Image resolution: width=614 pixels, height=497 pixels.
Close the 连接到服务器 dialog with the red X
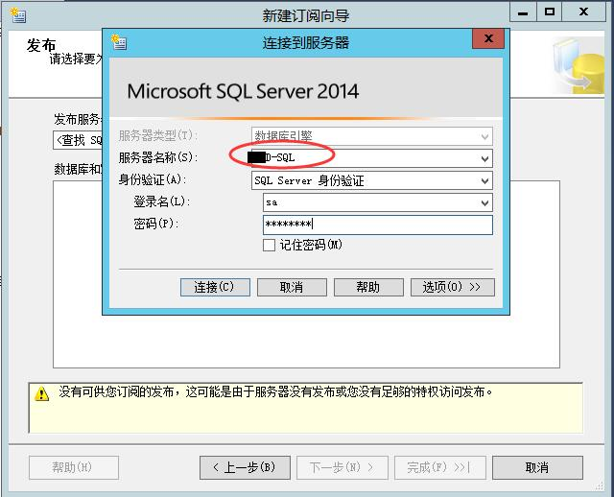tap(487, 41)
